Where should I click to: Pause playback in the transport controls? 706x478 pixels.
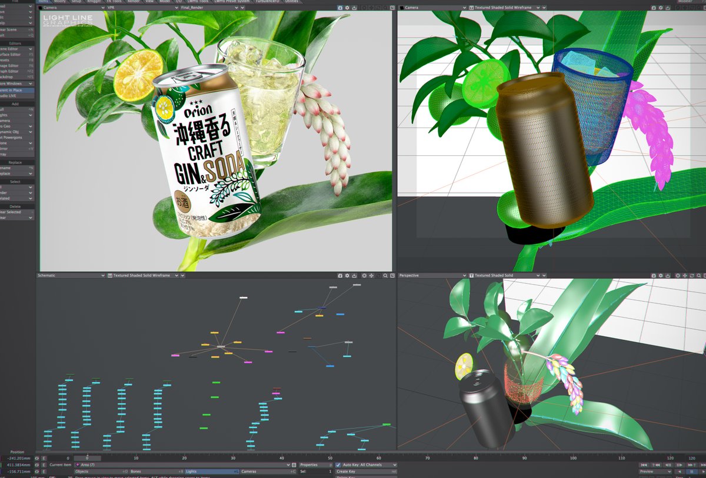[691, 472]
